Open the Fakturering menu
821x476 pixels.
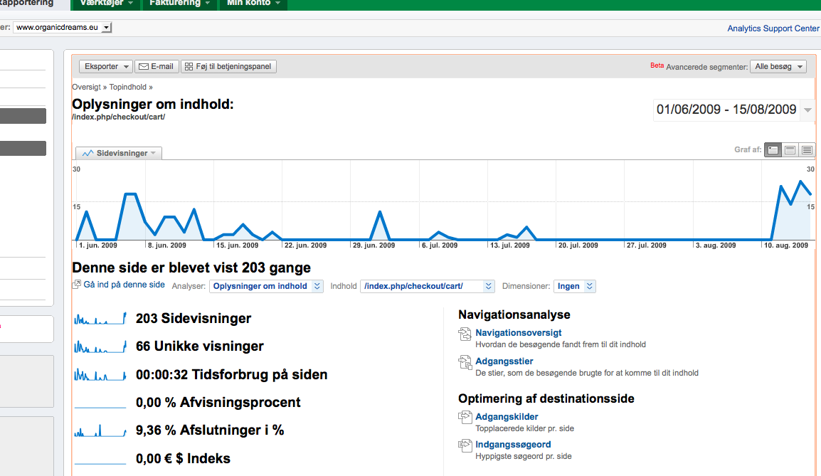(x=179, y=4)
